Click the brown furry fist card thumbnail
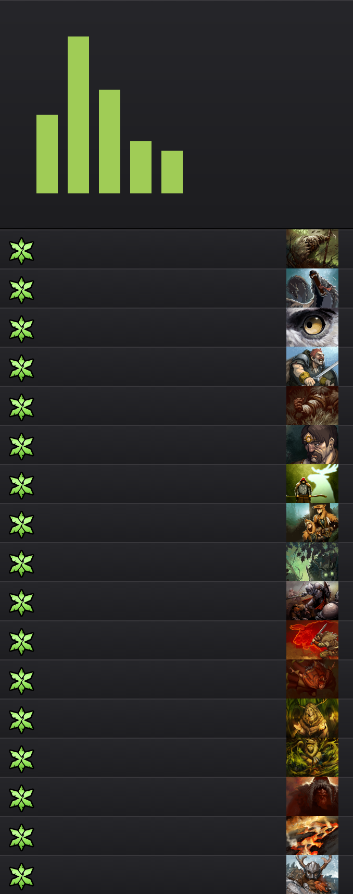The height and width of the screenshot is (894, 353). click(x=312, y=406)
